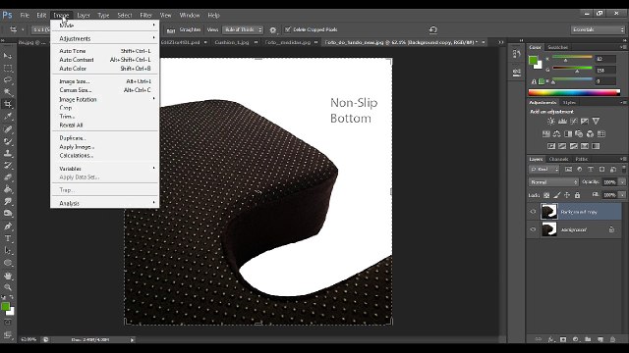Open the Filter menu

tap(145, 16)
